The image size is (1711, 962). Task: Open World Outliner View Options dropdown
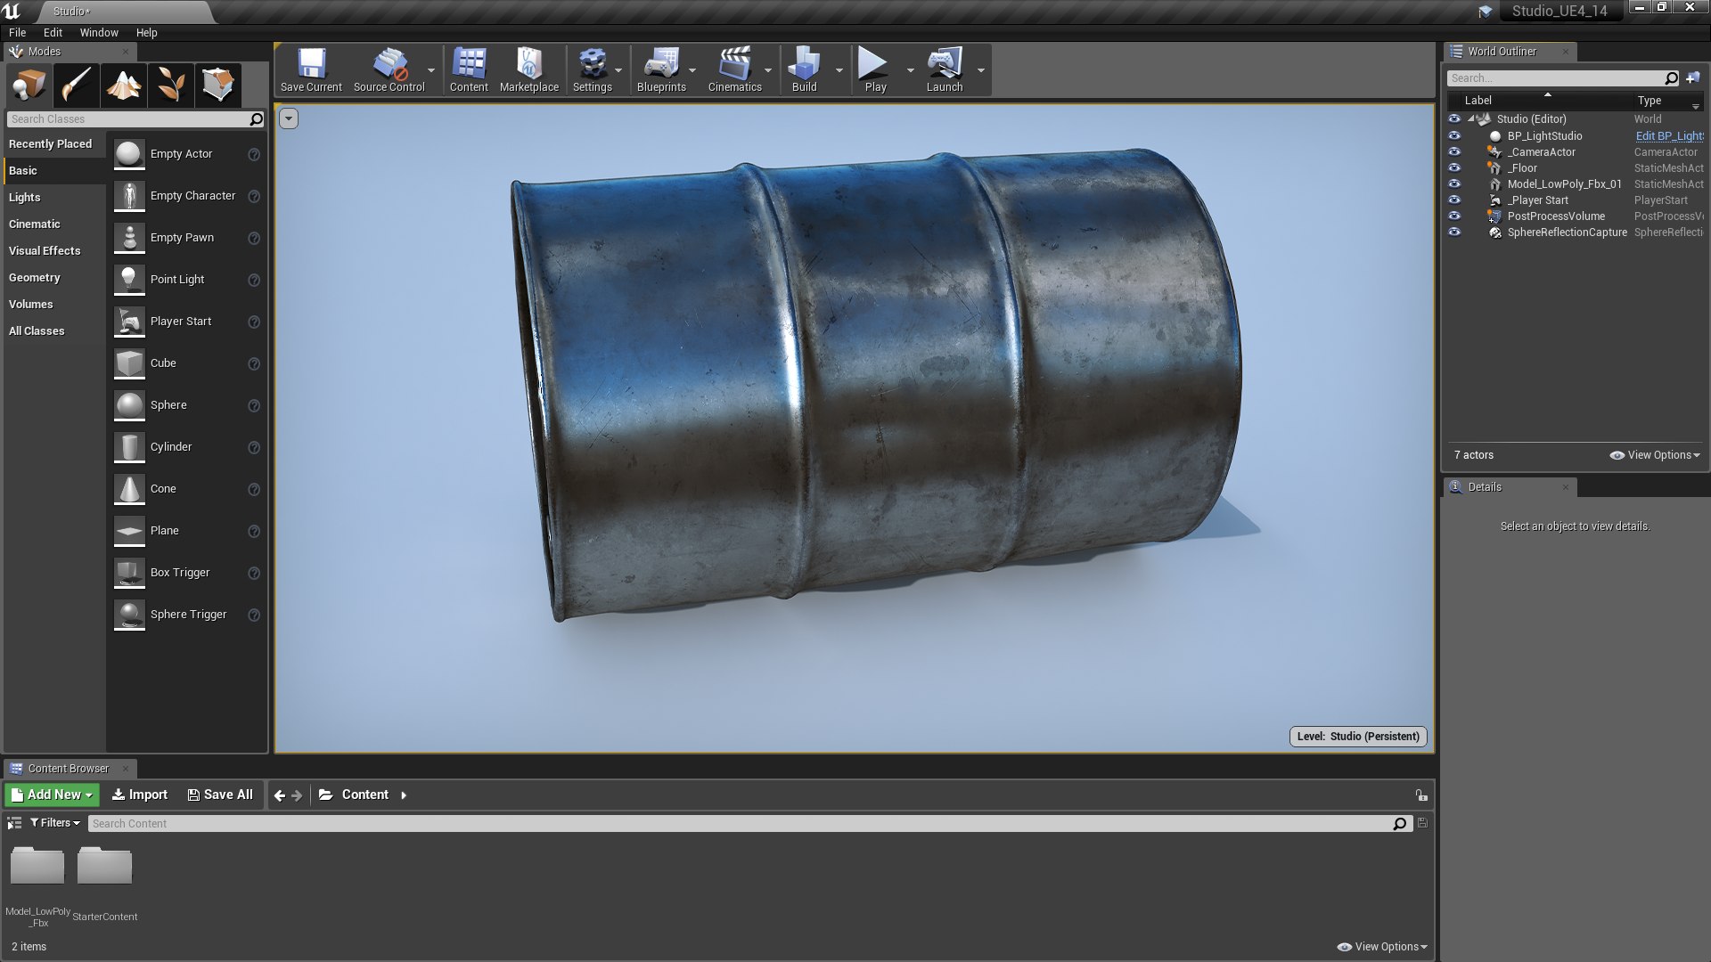point(1655,455)
